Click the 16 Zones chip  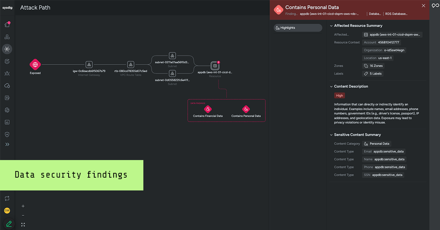click(373, 66)
